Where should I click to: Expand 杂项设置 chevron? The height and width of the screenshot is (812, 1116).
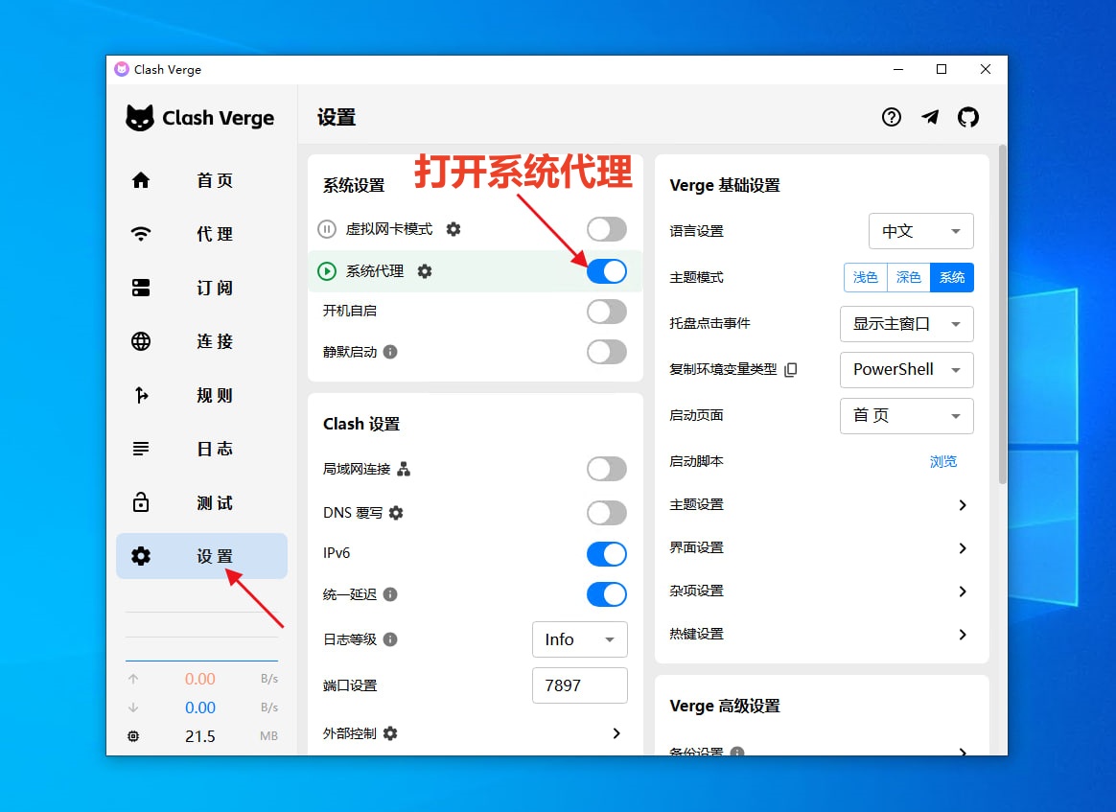963,592
